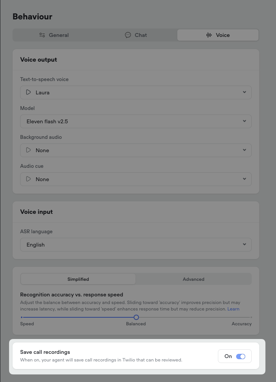Click the waveform icon on the Voice tab

point(209,35)
